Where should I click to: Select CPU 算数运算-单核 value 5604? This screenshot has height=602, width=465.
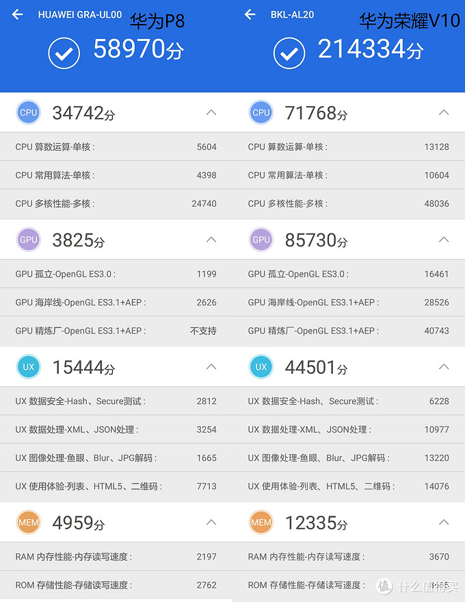pyautogui.click(x=207, y=147)
